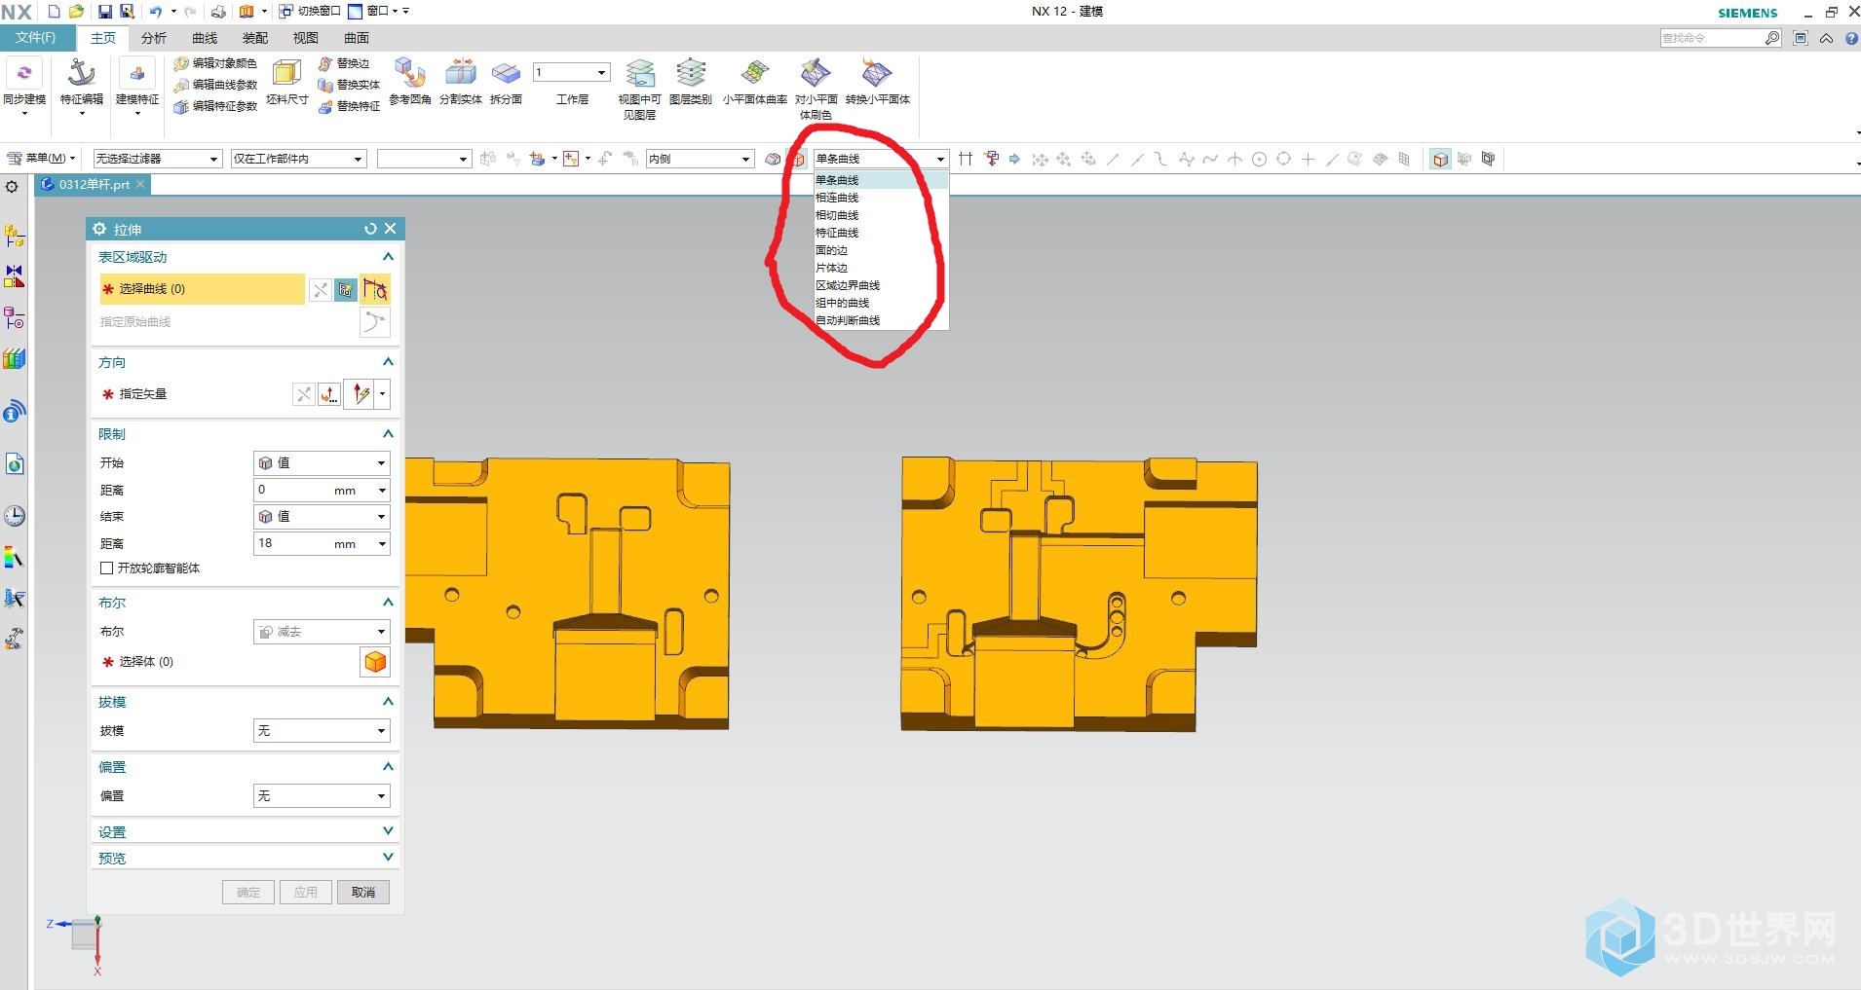The image size is (1861, 990).
Task: Open the 内侧 dropdown
Action: click(x=701, y=159)
